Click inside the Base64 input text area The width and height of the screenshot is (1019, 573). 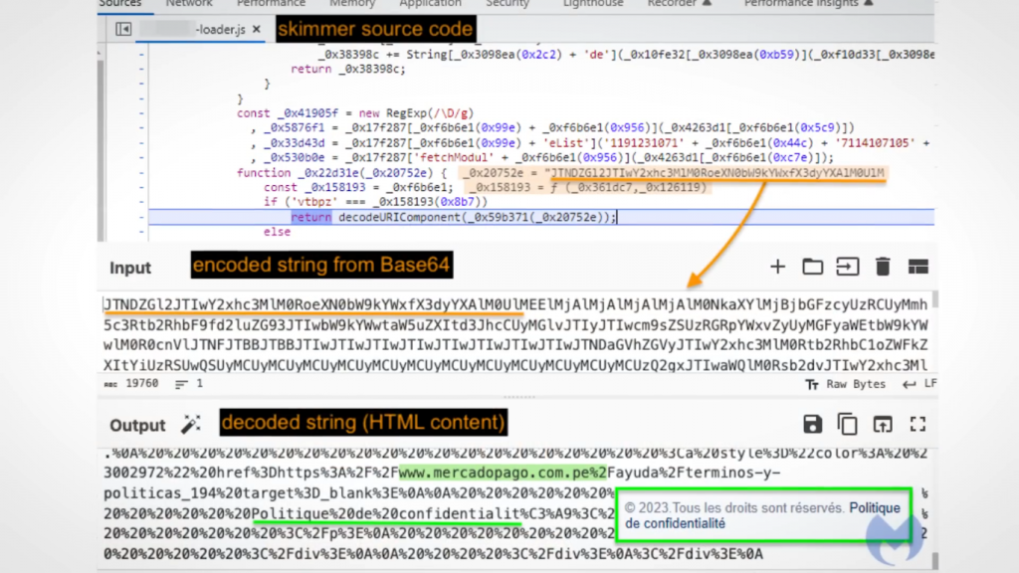[x=516, y=334]
